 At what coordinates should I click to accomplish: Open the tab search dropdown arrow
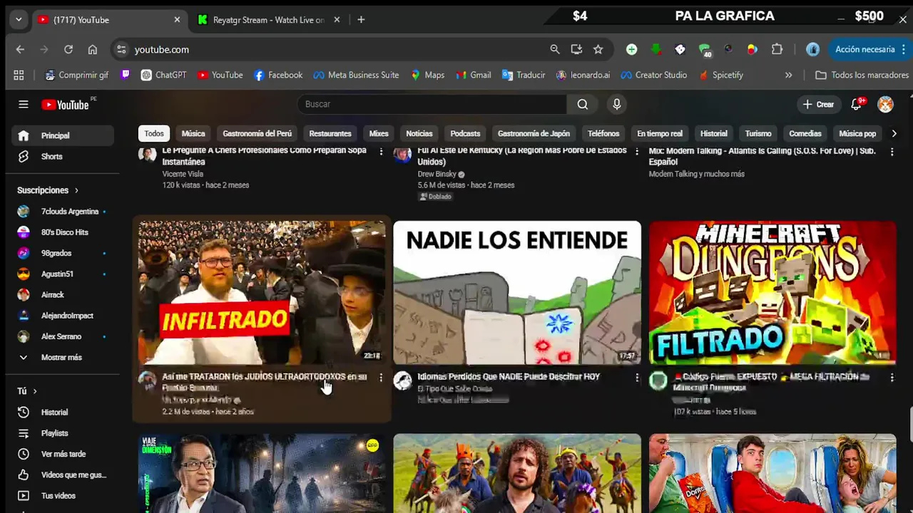19,19
